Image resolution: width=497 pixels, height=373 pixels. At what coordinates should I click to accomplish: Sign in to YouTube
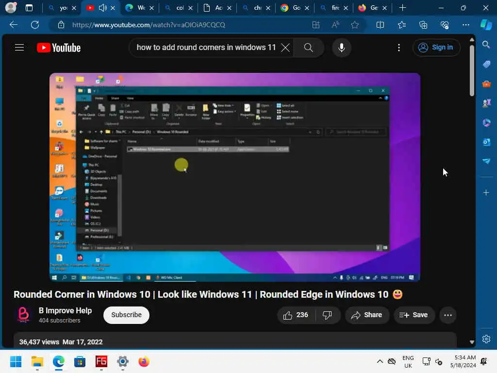pyautogui.click(x=436, y=48)
